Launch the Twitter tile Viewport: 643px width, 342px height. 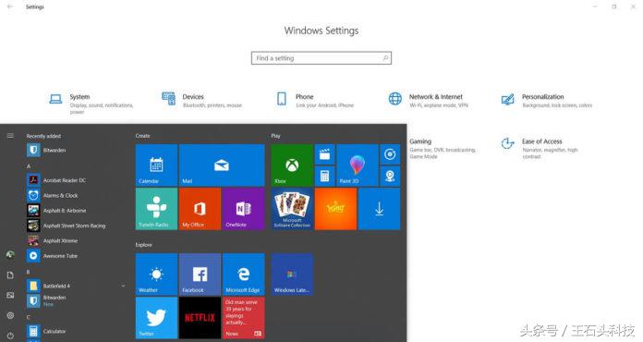point(156,318)
